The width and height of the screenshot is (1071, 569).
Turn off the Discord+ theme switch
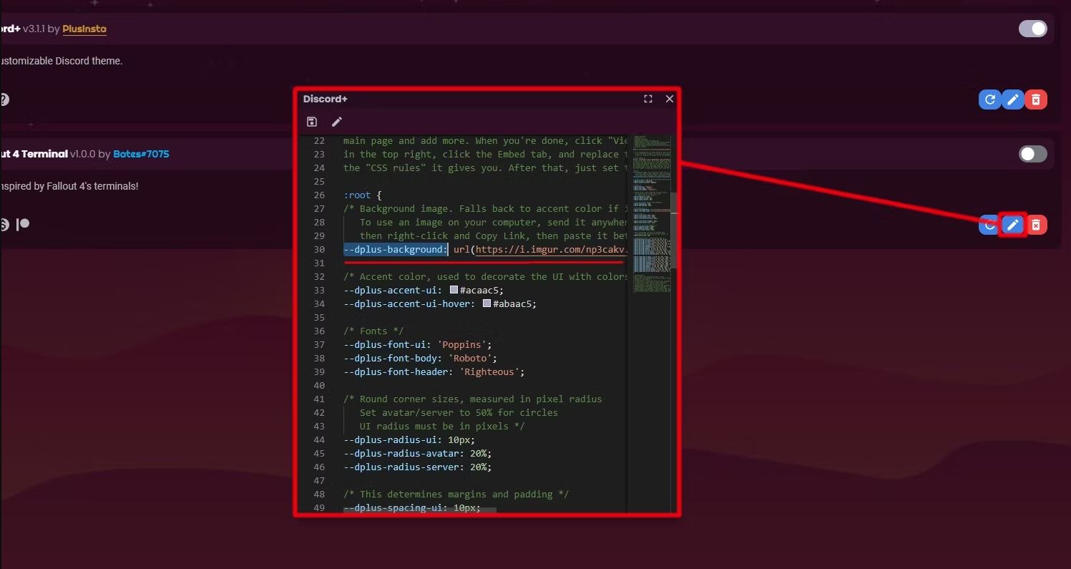pos(1032,29)
